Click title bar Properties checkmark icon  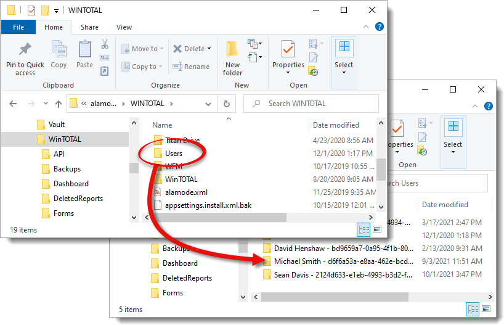click(31, 10)
